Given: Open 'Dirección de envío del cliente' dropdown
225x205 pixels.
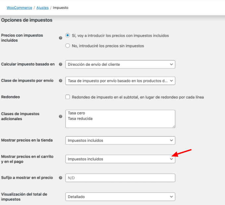Looking at the screenshot, I should coord(120,64).
